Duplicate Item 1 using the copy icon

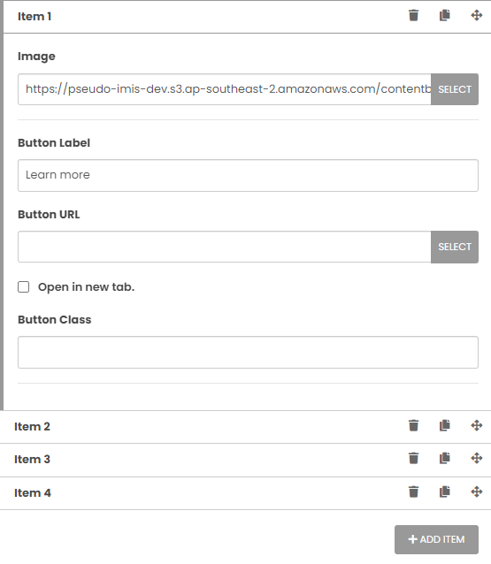445,15
